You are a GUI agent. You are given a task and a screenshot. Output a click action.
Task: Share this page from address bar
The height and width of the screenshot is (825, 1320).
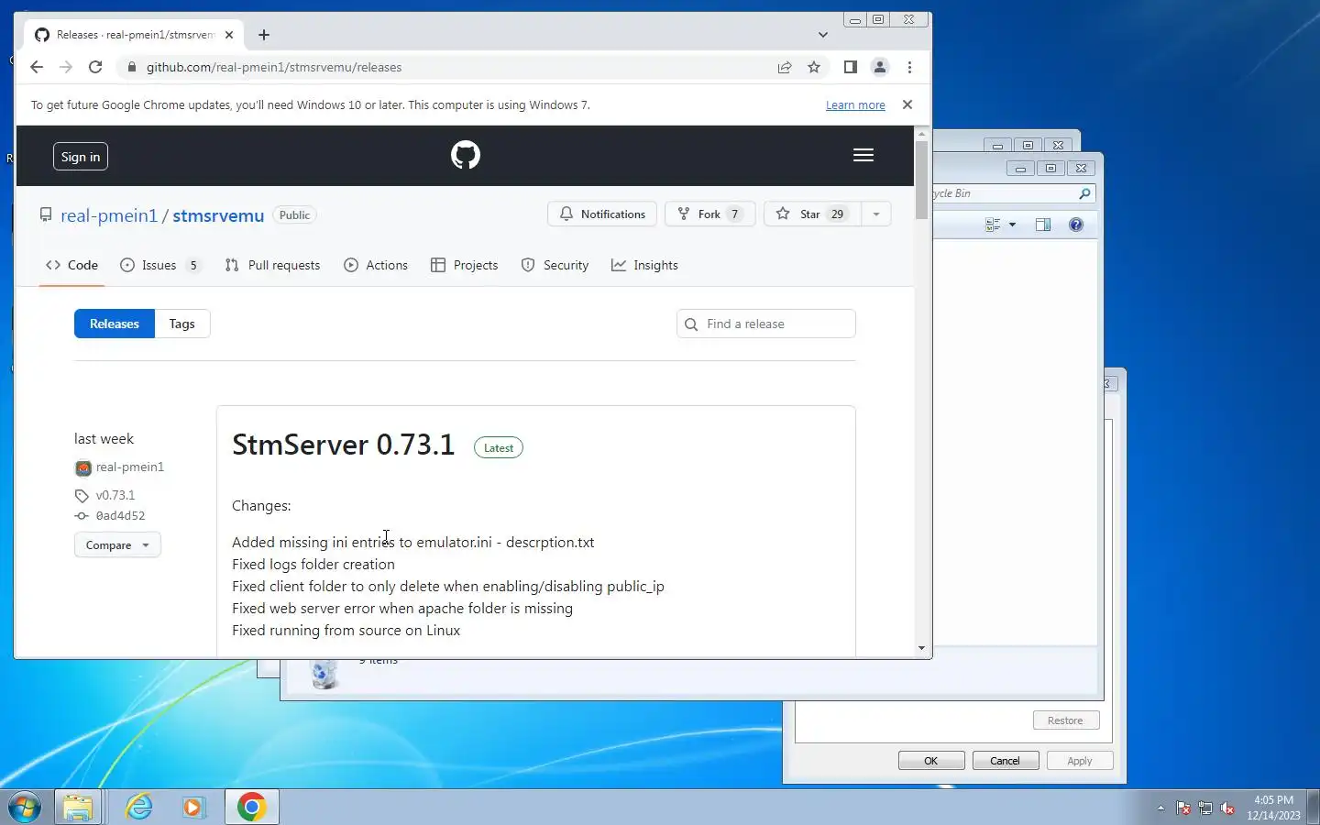[785, 67]
